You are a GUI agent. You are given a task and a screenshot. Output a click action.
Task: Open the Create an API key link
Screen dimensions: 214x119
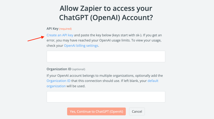[60, 35]
